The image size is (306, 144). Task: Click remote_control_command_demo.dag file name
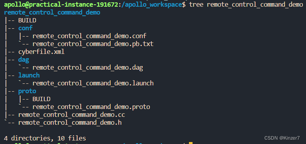88,68
